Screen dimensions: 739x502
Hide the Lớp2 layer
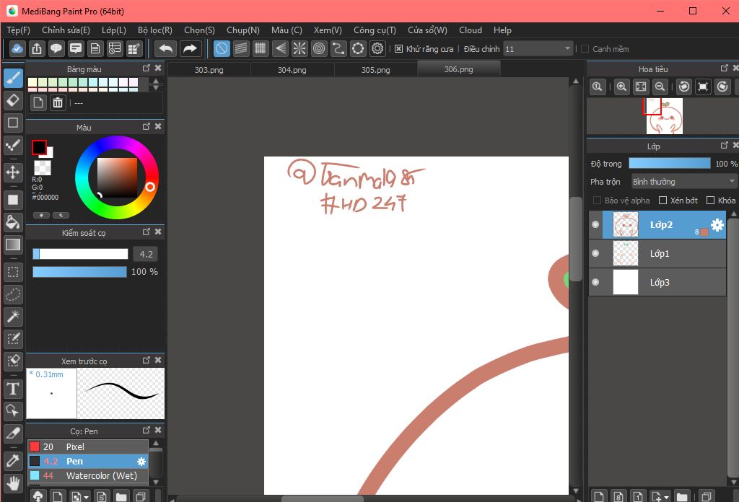click(x=595, y=224)
